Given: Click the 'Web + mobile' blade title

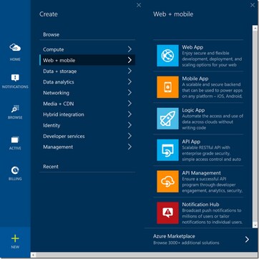Looking at the screenshot, I should pos(173,14).
